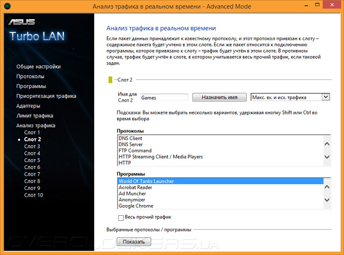Select Слот 10 in sidebar
344x255 pixels.
click(33, 195)
